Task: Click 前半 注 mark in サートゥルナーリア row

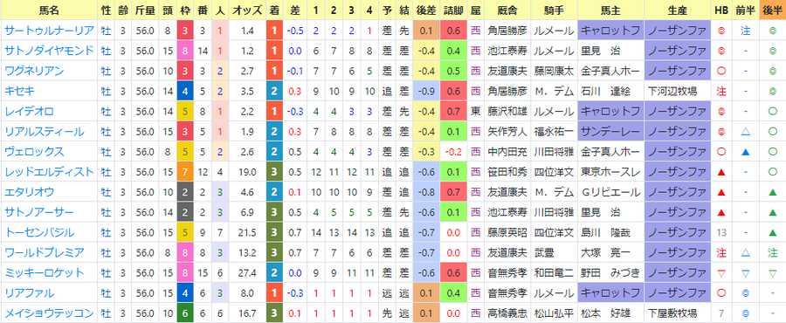Action: [x=746, y=31]
